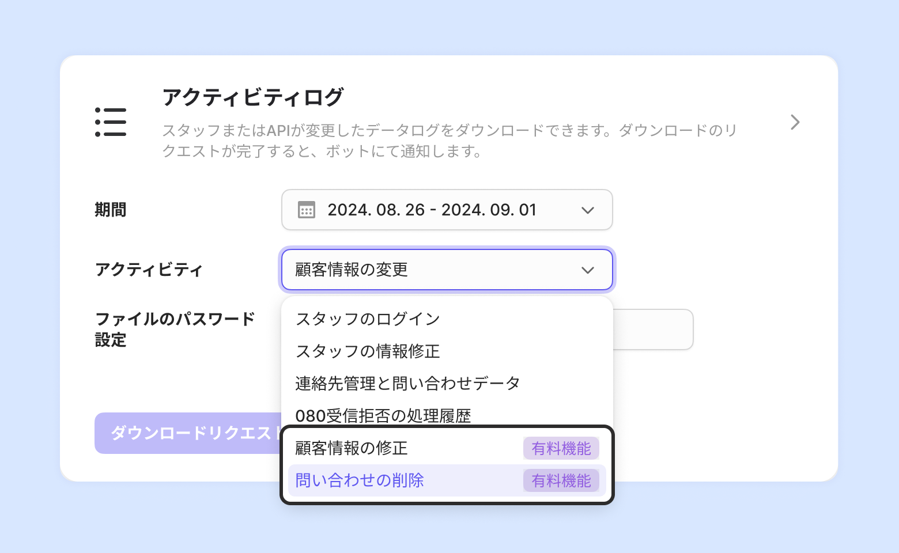899x553 pixels.
Task: Open the period date range dropdown
Action: pos(447,210)
